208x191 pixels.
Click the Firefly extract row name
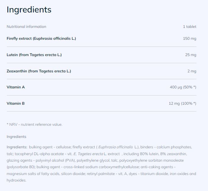(x=41, y=39)
